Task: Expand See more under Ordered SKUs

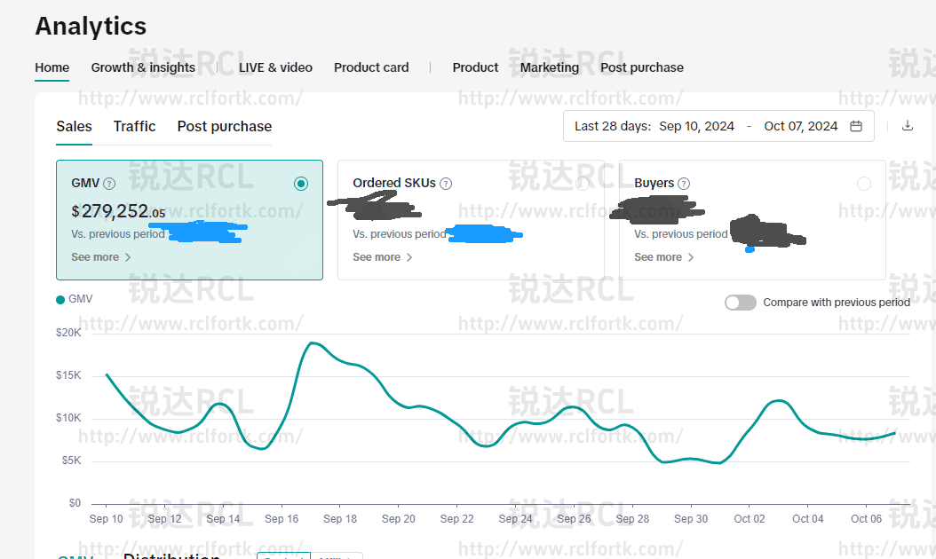Action: pyautogui.click(x=377, y=256)
